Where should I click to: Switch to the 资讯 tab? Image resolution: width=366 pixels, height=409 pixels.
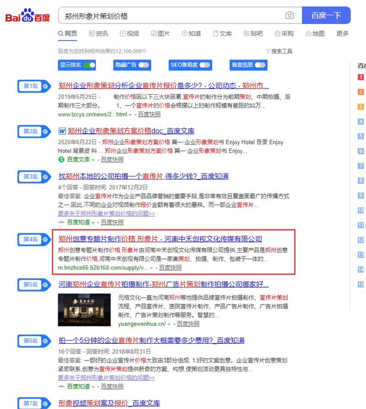(x=98, y=34)
